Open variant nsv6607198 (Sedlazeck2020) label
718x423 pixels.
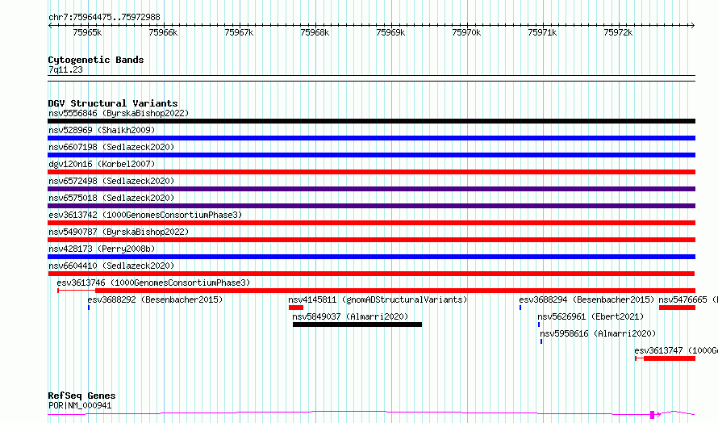[x=111, y=147]
